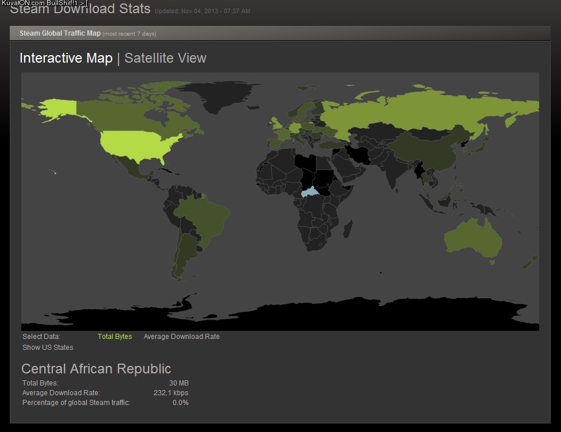Click the Steam Global Traffic Map header
The image size is (561, 432).
(60, 33)
